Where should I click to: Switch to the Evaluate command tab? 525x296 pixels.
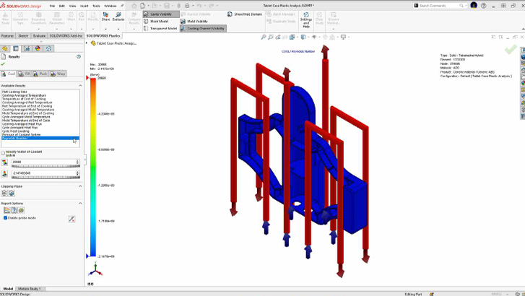coord(39,36)
